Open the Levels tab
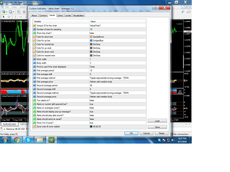Screen dimensions: 230x172 (x=68, y=15)
